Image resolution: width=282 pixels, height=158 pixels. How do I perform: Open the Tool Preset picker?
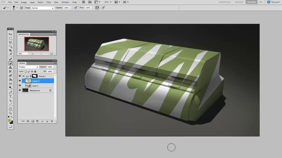6,8
